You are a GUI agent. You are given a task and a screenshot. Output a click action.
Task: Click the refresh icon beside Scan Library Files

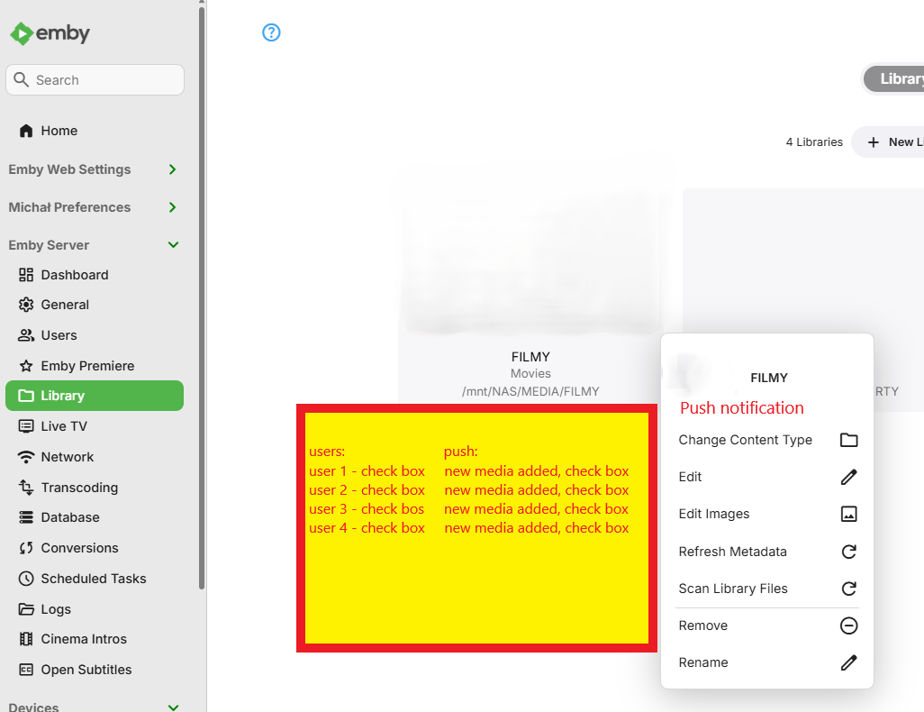tap(848, 589)
